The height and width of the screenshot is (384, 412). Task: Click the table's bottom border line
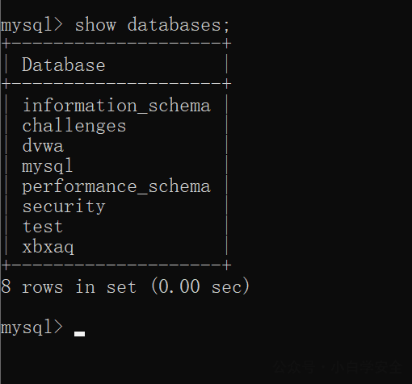click(116, 265)
